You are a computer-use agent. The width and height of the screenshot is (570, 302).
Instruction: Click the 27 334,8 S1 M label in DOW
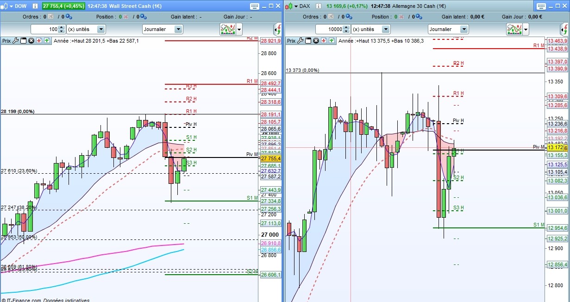(271, 201)
